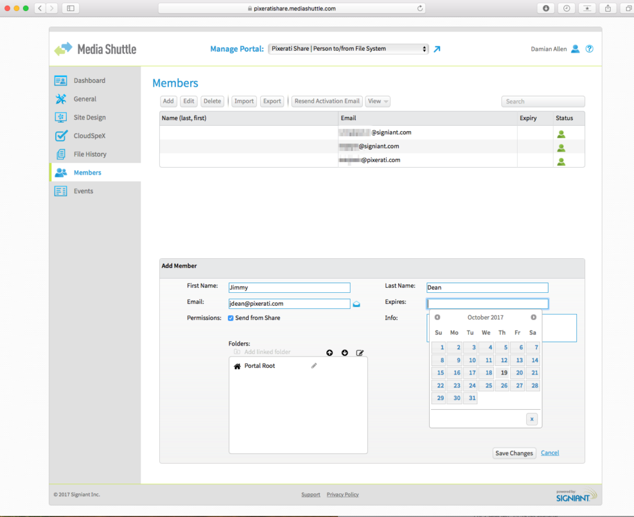Click the user profile icon beside Damian Allen
The width and height of the screenshot is (634, 517).
(575, 49)
